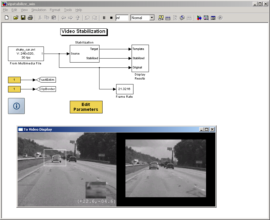Open the File menu
270x220 pixels.
click(x=5, y=10)
